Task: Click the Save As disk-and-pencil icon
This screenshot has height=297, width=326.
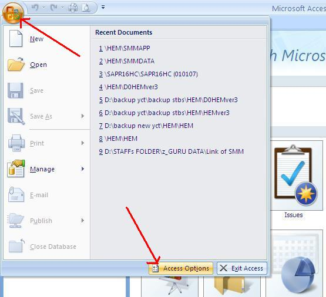Action: (16, 116)
